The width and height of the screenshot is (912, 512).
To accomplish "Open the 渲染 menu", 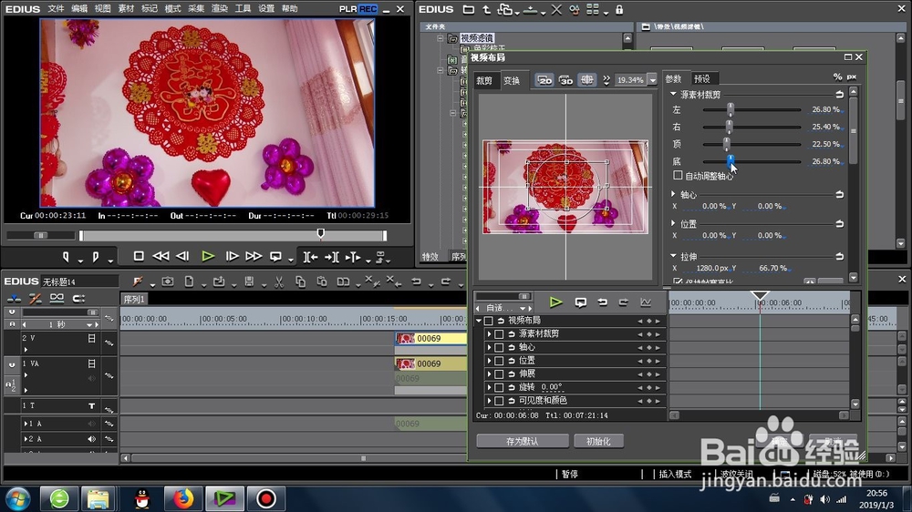I will tap(219, 9).
